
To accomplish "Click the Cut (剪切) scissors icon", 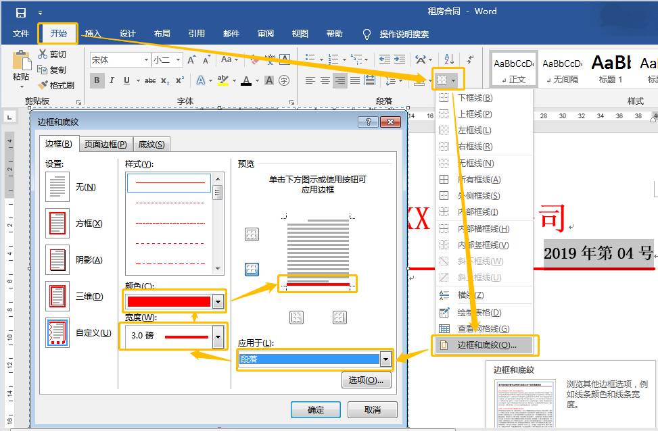I will tap(43, 54).
